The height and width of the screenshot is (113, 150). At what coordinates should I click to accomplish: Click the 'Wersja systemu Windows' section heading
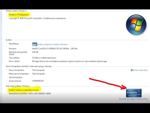tap(16, 11)
